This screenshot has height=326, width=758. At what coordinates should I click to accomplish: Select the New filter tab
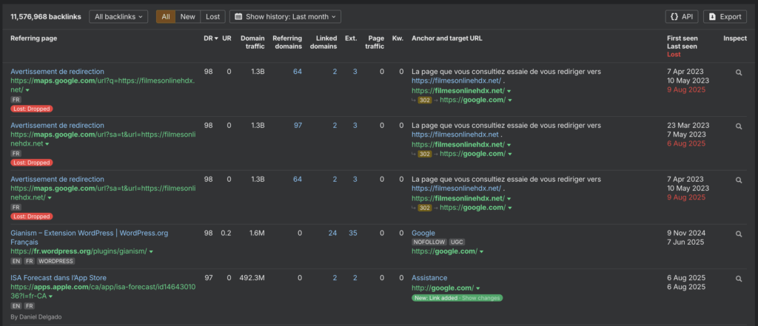click(x=188, y=16)
